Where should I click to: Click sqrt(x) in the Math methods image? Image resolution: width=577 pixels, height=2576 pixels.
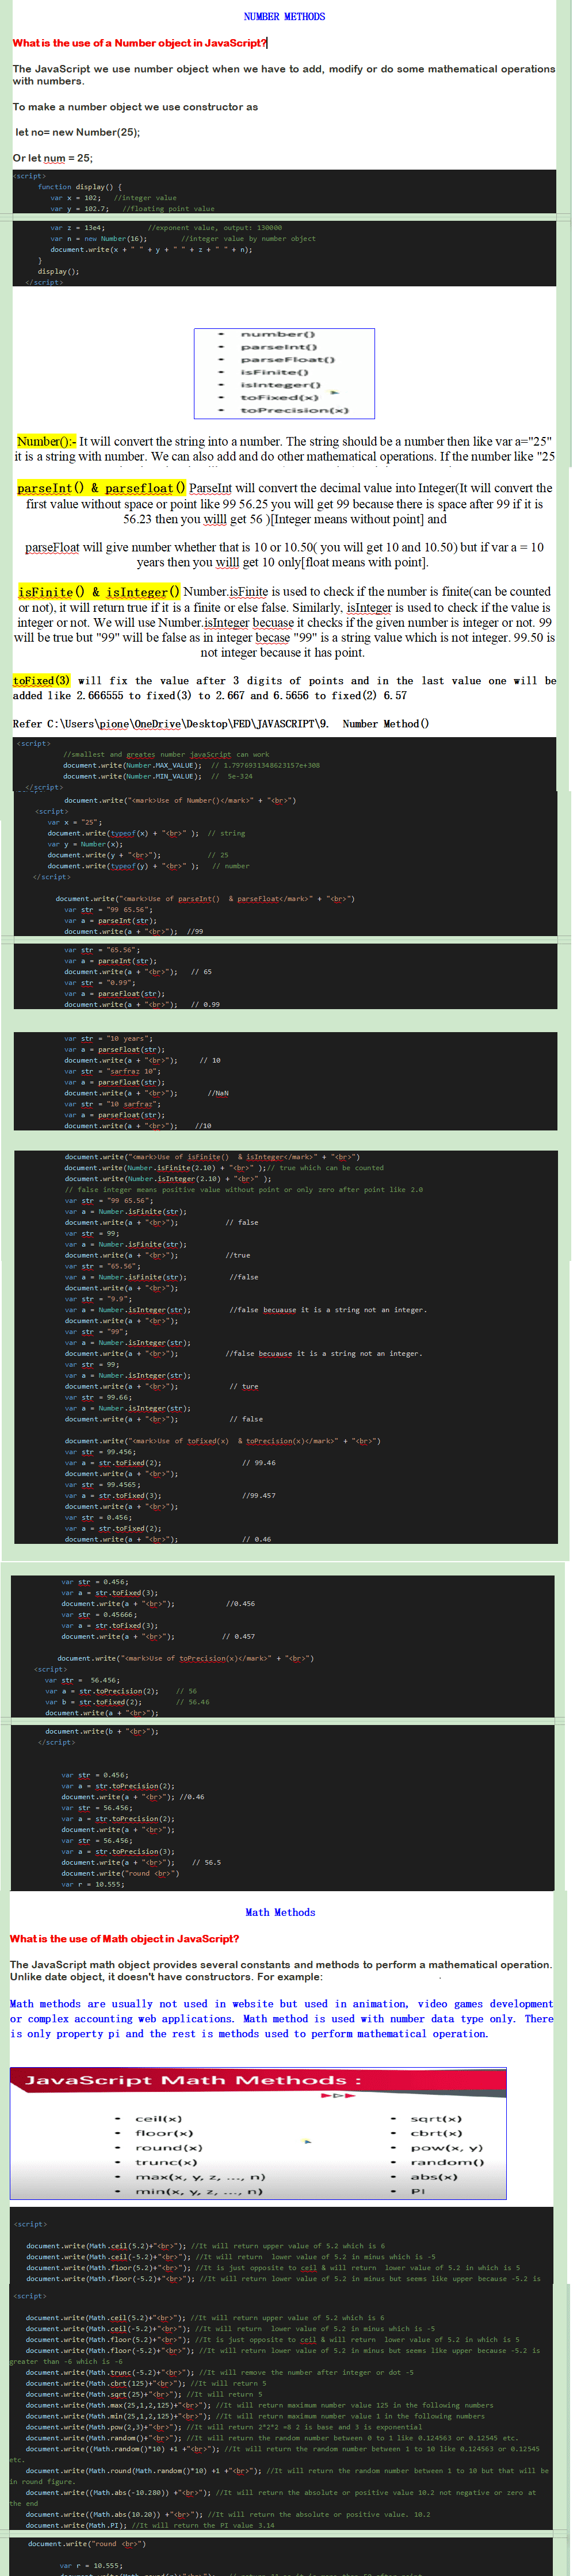click(x=436, y=2118)
